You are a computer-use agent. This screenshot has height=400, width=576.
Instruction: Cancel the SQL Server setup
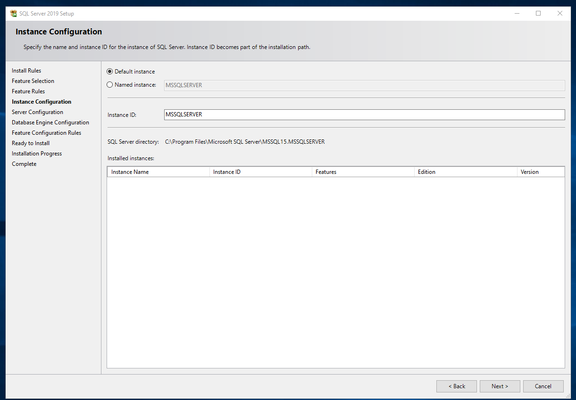click(x=543, y=386)
